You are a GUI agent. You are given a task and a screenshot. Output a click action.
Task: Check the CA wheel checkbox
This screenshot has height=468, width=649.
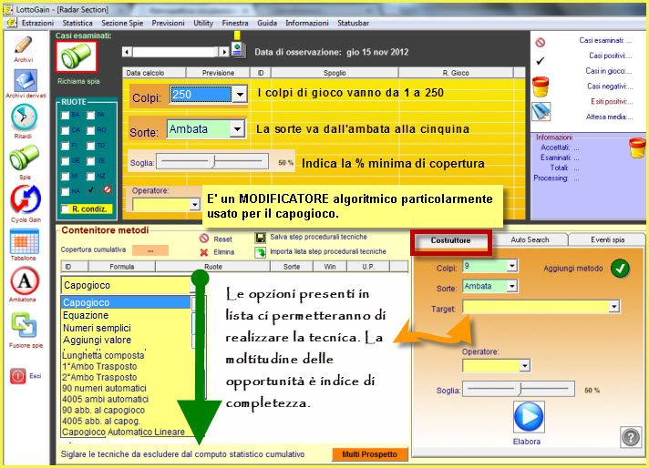[x=65, y=130]
